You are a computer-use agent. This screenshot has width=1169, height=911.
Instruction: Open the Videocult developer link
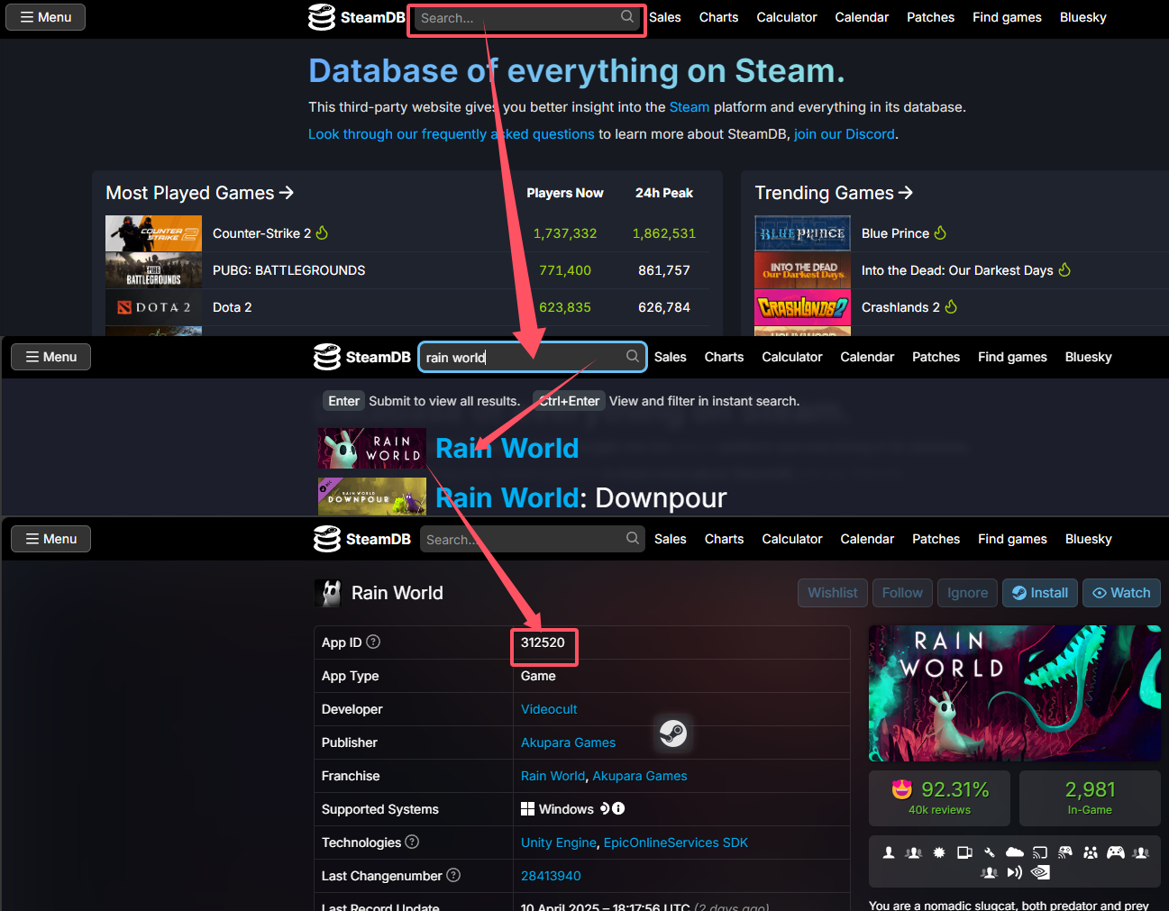[x=549, y=709]
